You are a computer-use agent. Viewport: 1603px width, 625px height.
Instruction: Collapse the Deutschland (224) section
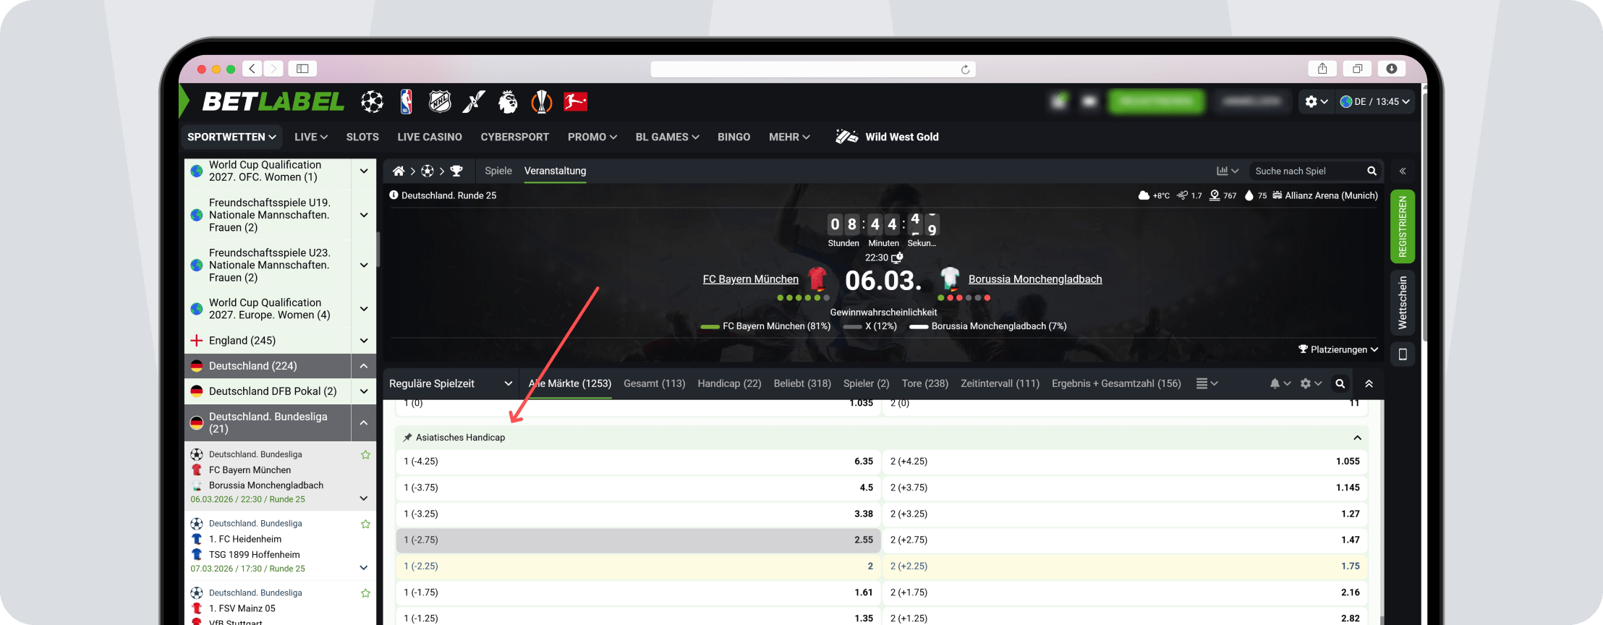[364, 366]
